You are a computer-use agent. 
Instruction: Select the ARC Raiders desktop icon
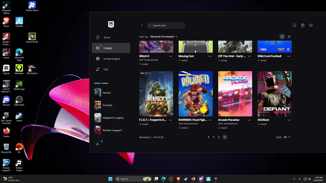pyautogui.click(x=32, y=70)
